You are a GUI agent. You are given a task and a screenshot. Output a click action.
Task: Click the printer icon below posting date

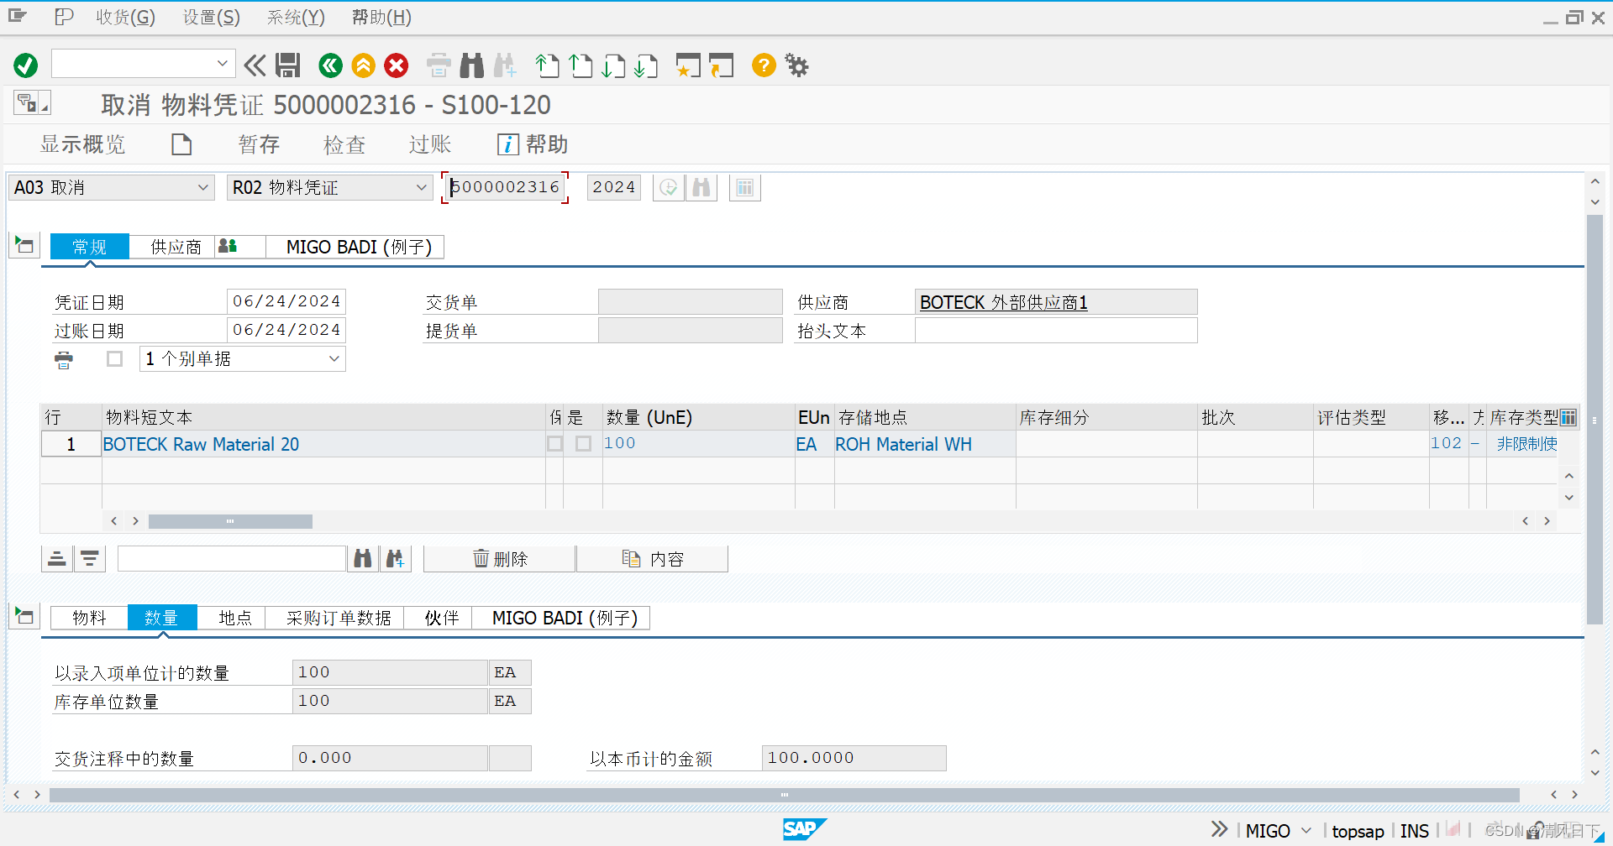64,360
